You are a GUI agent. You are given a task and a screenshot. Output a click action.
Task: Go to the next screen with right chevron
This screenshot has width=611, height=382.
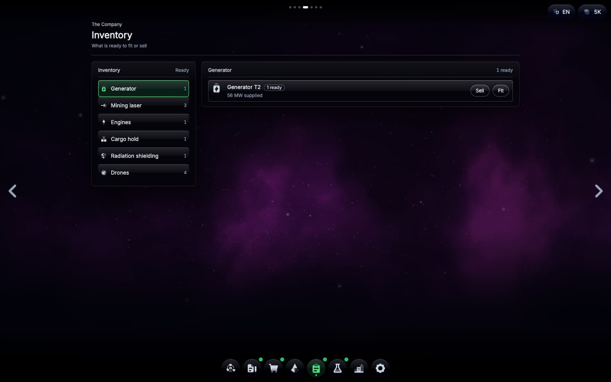pyautogui.click(x=598, y=191)
